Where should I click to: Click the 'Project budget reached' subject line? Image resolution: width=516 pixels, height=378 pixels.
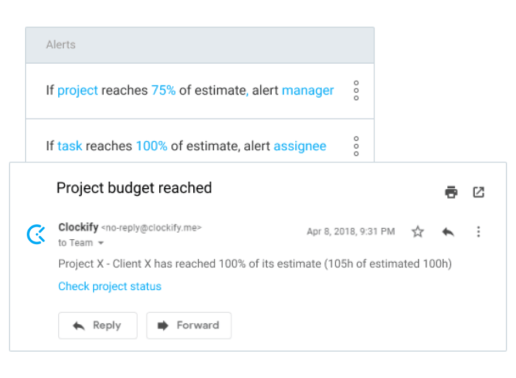tap(134, 188)
